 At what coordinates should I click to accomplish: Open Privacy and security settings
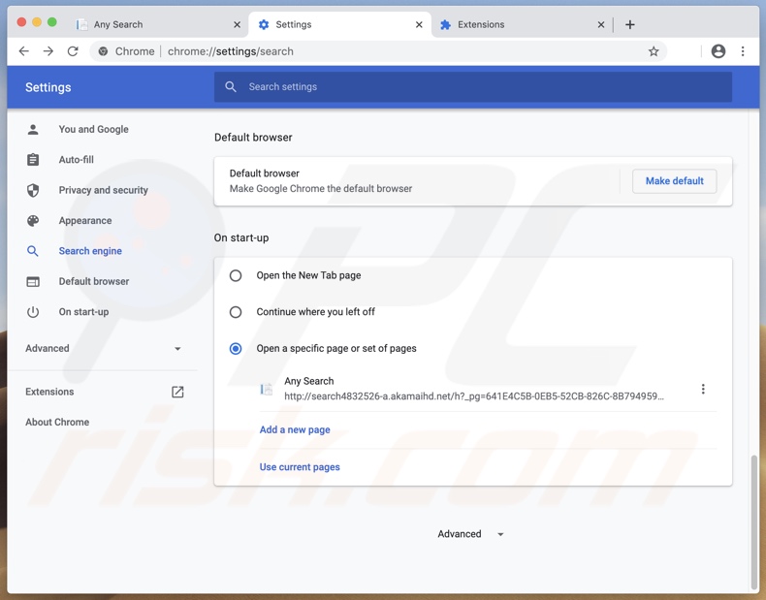click(x=104, y=190)
